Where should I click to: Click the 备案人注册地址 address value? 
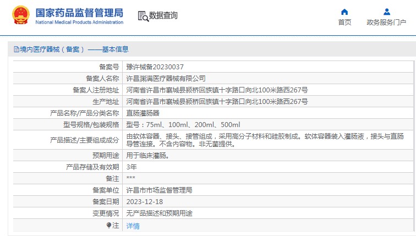(x=217, y=90)
